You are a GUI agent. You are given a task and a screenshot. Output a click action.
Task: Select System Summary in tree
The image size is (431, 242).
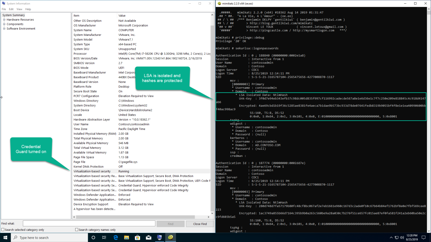(x=13, y=15)
